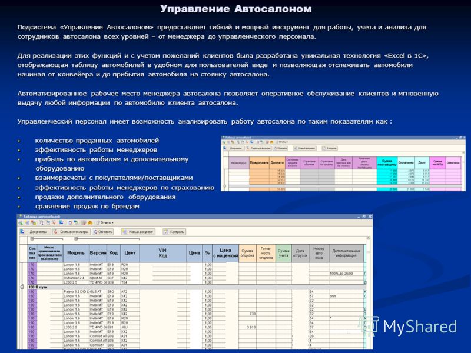
Task: Click Доплата column header in upper-right table
Action: coord(277,163)
